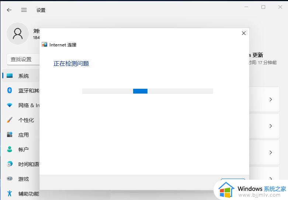Click the 设置 window title text
288x200 pixels.
(41, 10)
